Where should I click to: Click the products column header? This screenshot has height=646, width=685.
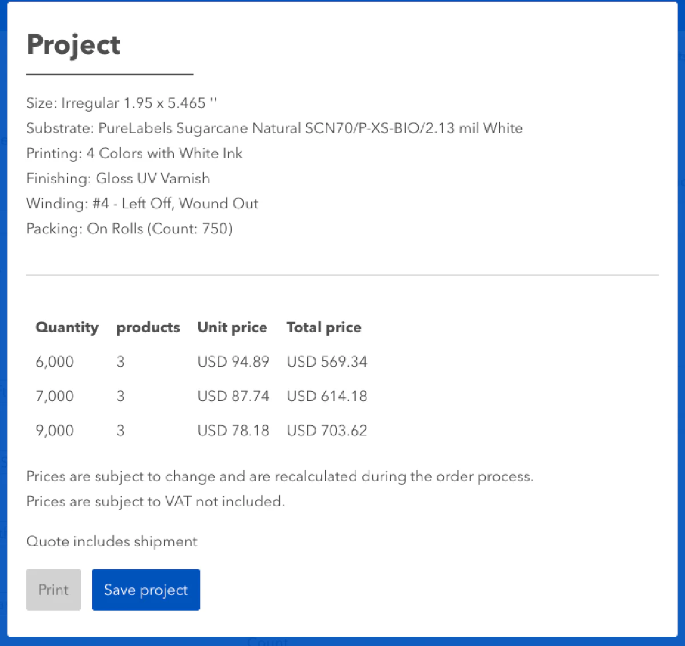(x=148, y=328)
